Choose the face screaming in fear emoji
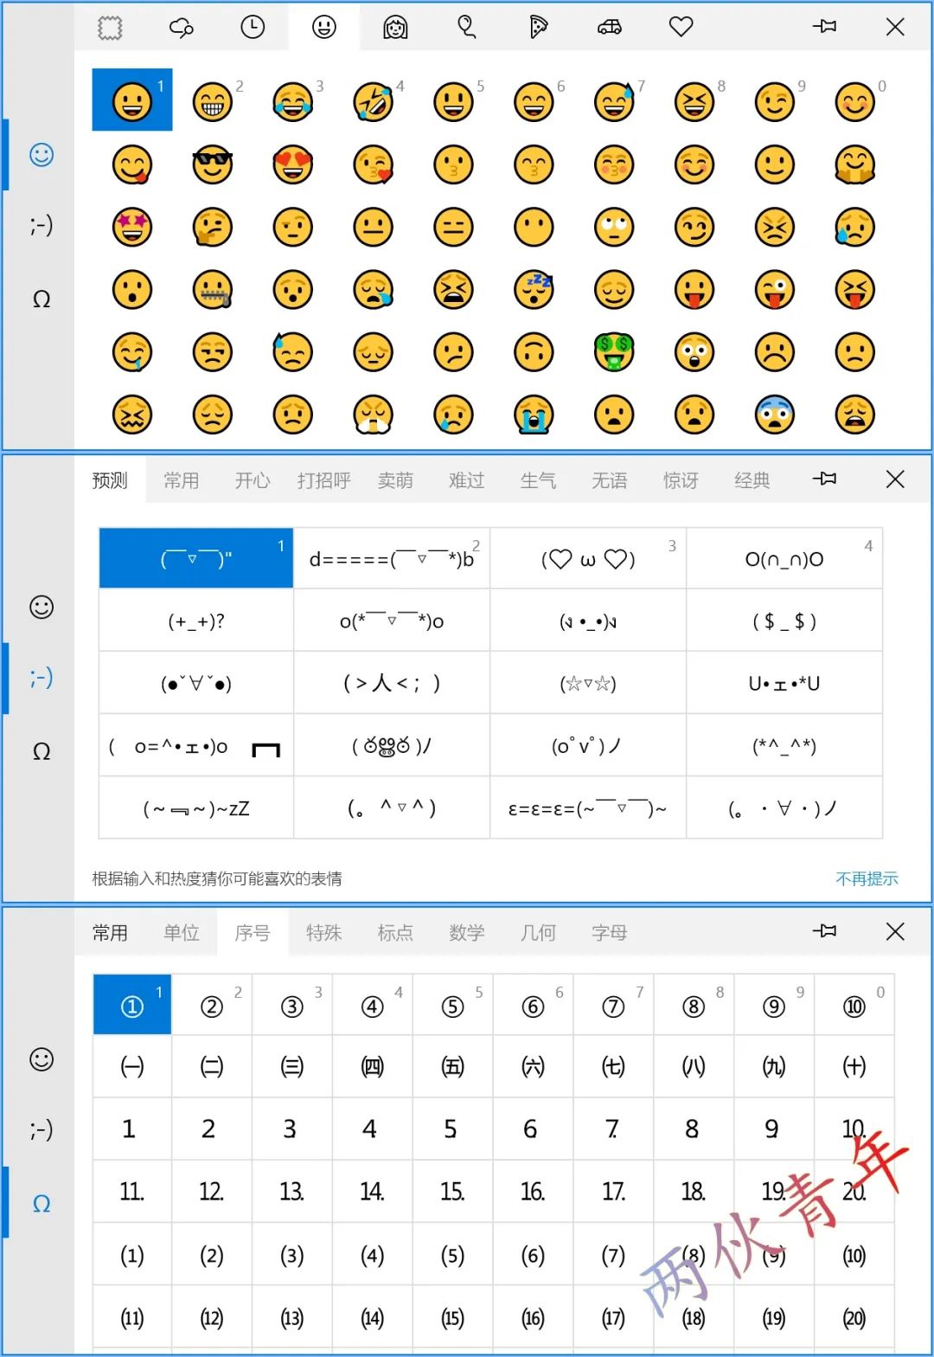 [x=775, y=415]
